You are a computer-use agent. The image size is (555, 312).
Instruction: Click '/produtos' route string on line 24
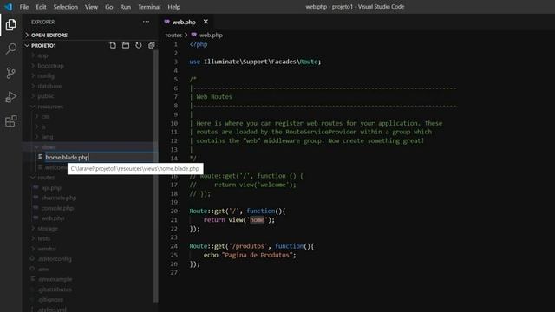coord(249,246)
